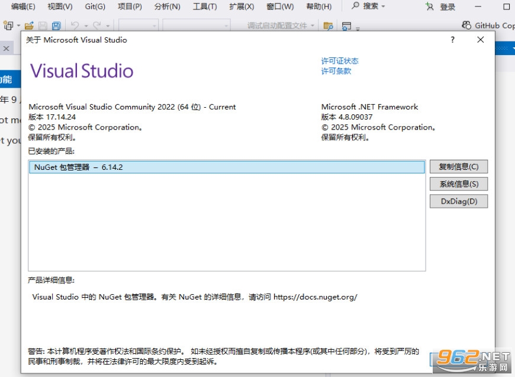Viewport: 515px width, 377px height.
Task: Click the https://docs.nuget.org/ URL text
Action: pyautogui.click(x=316, y=297)
